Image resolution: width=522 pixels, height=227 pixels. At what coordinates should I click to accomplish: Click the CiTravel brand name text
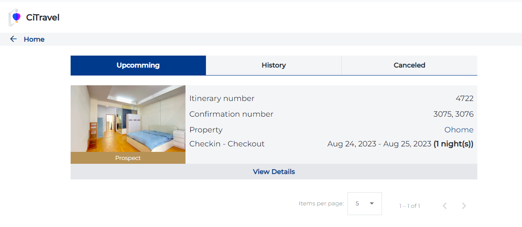coord(43,17)
